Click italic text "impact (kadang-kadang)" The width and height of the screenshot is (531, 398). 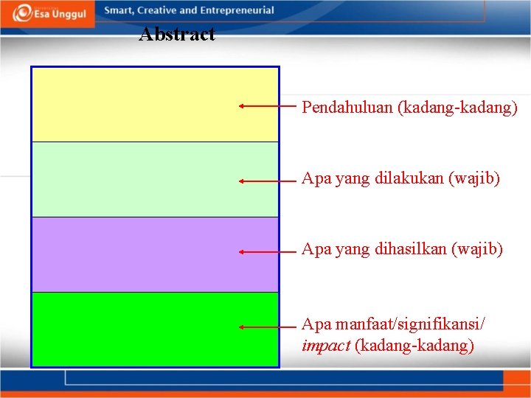click(388, 346)
